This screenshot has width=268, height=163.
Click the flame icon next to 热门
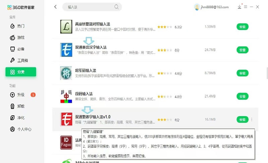[12, 26]
